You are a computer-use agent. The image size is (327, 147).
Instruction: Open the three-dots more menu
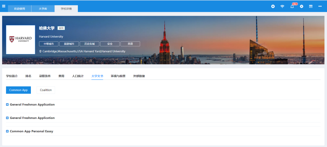coord(320,6)
